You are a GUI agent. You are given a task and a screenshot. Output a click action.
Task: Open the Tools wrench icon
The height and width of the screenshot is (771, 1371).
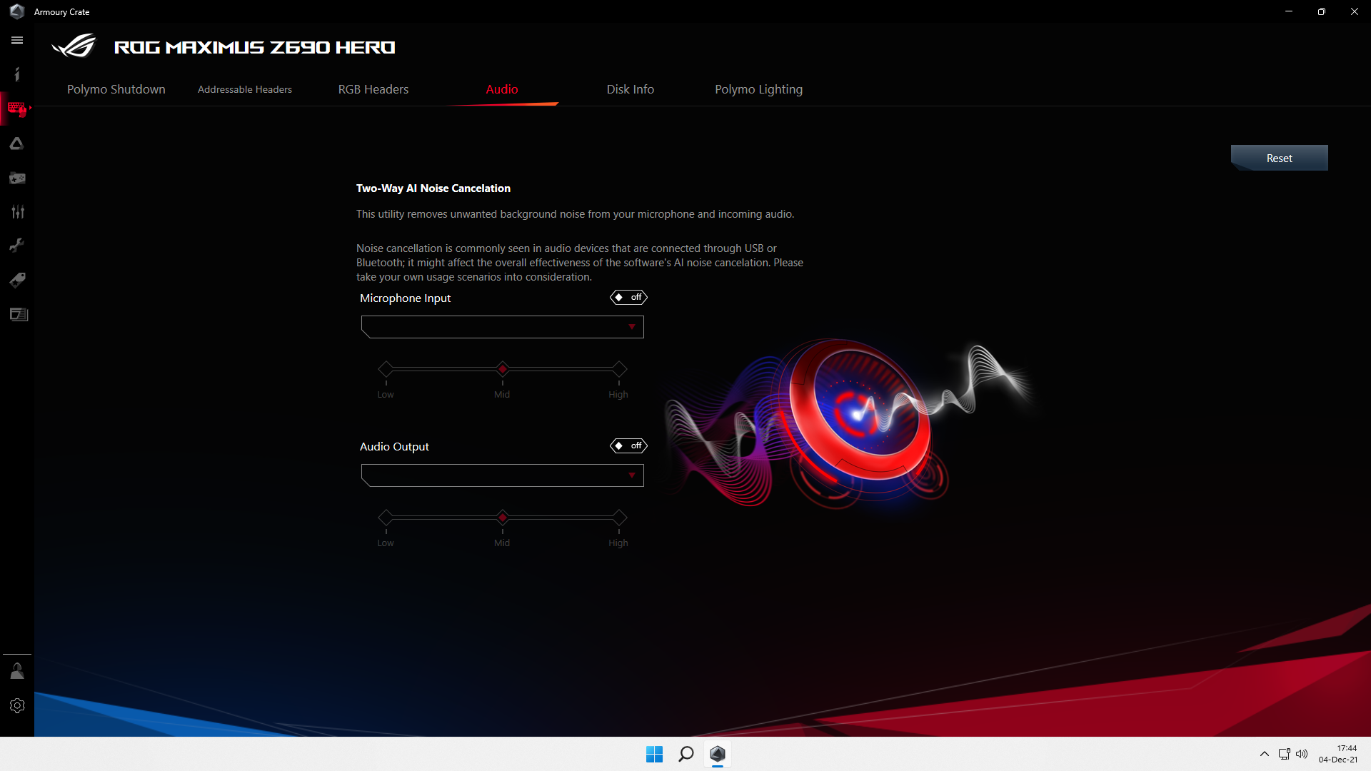[x=17, y=246]
